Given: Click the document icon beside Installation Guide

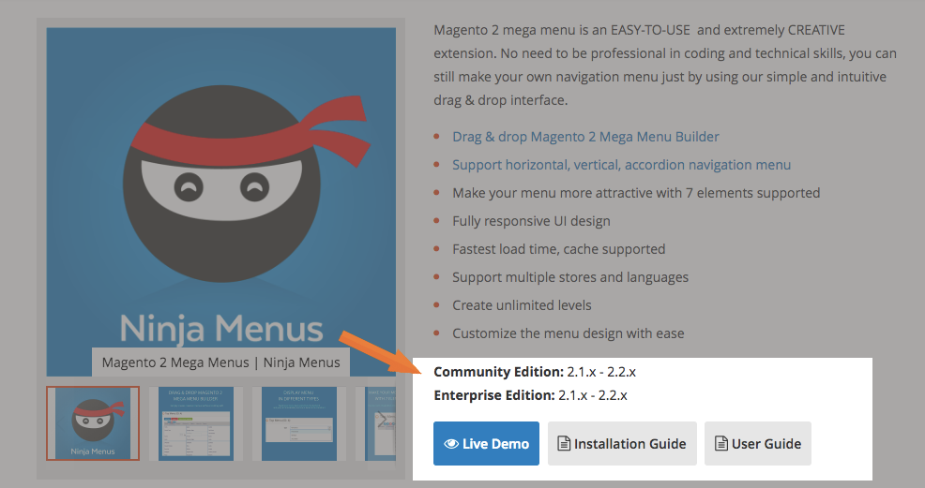Looking at the screenshot, I should pyautogui.click(x=564, y=444).
